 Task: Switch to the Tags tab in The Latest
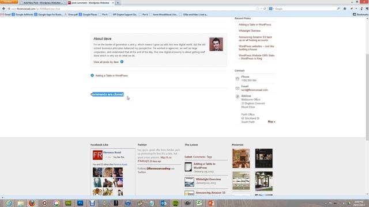click(209, 157)
